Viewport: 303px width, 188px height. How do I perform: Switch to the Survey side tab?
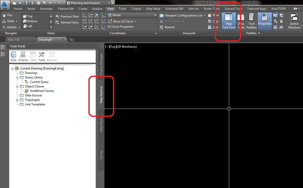[101, 155]
